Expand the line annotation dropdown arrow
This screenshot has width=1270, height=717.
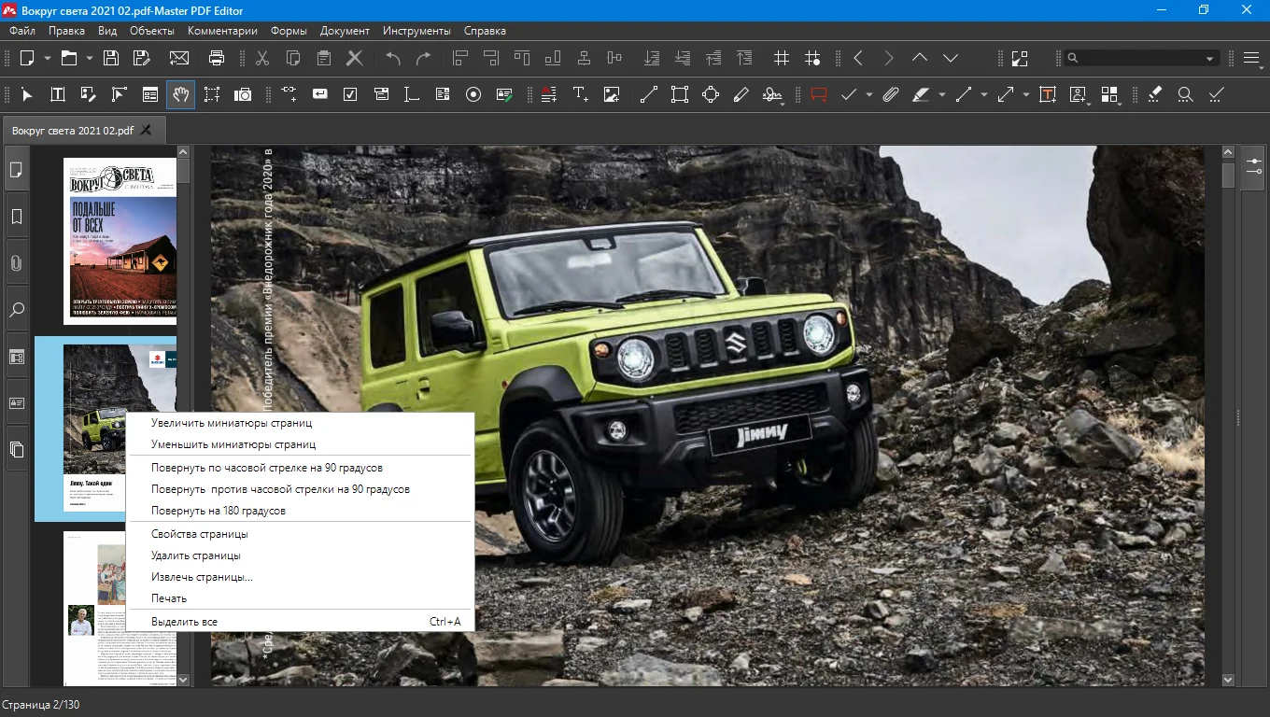[x=984, y=94]
